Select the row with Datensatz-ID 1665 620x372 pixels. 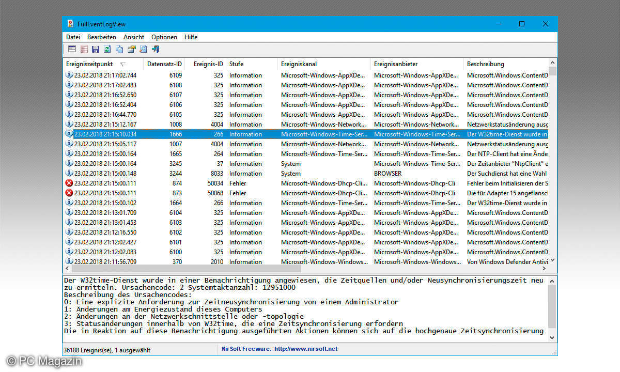click(x=305, y=153)
